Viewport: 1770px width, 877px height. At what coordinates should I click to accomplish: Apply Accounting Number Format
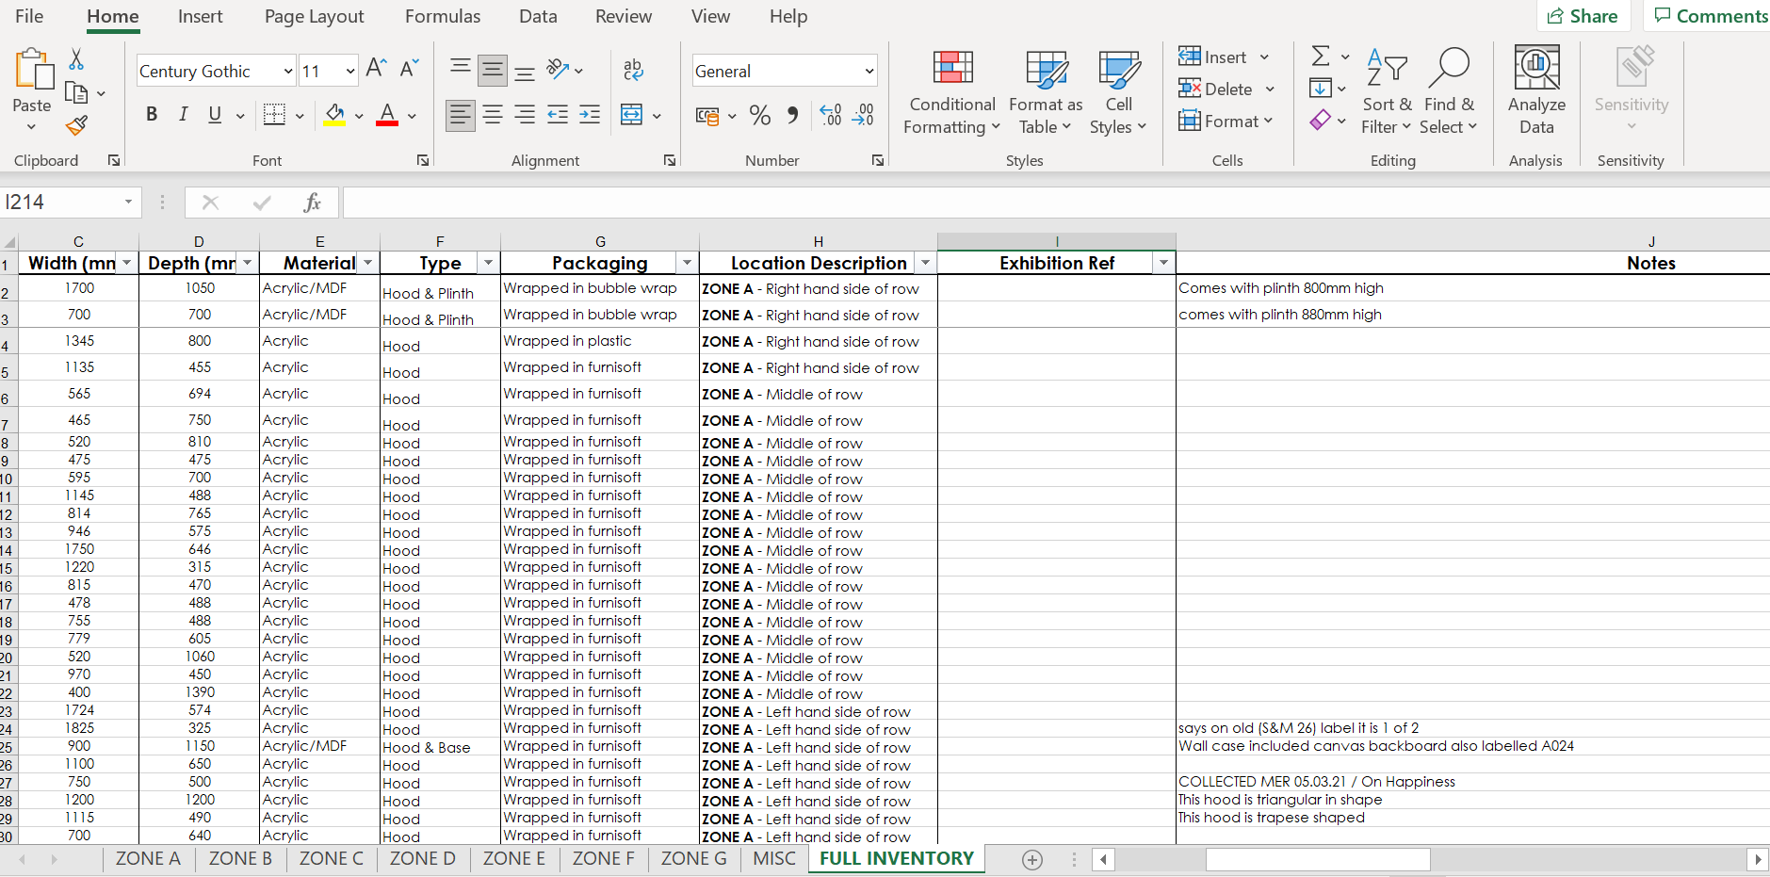point(707,116)
